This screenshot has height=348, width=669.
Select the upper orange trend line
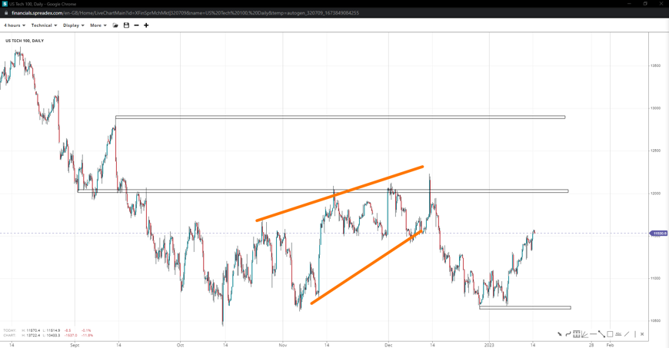338,194
